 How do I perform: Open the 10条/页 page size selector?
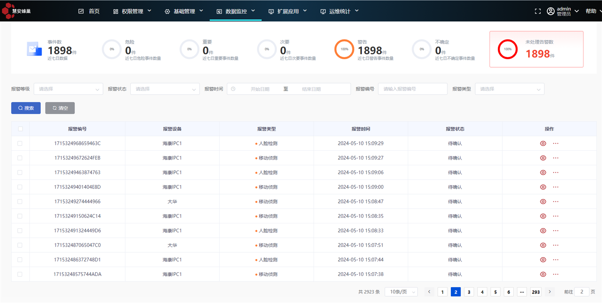401,292
